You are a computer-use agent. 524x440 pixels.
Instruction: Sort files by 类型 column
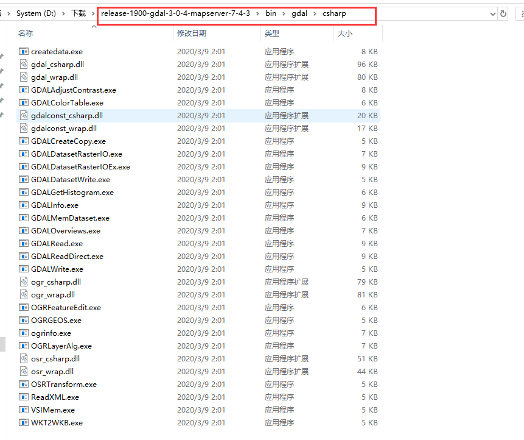click(x=271, y=34)
